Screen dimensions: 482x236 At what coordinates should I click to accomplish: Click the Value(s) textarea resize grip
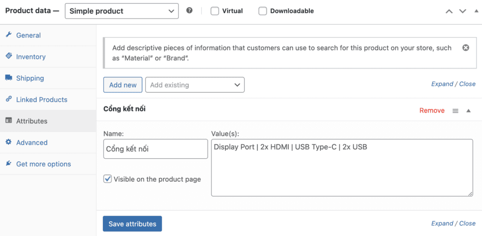coord(470,194)
